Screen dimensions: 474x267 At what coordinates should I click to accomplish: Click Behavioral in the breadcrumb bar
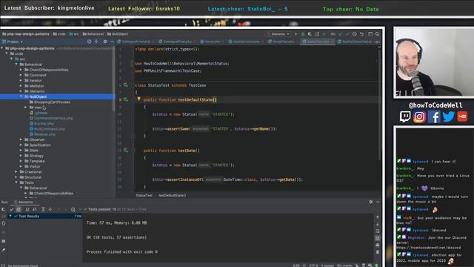93,34
